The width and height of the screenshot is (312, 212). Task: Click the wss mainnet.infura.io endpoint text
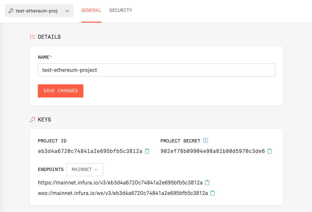tap(123, 193)
